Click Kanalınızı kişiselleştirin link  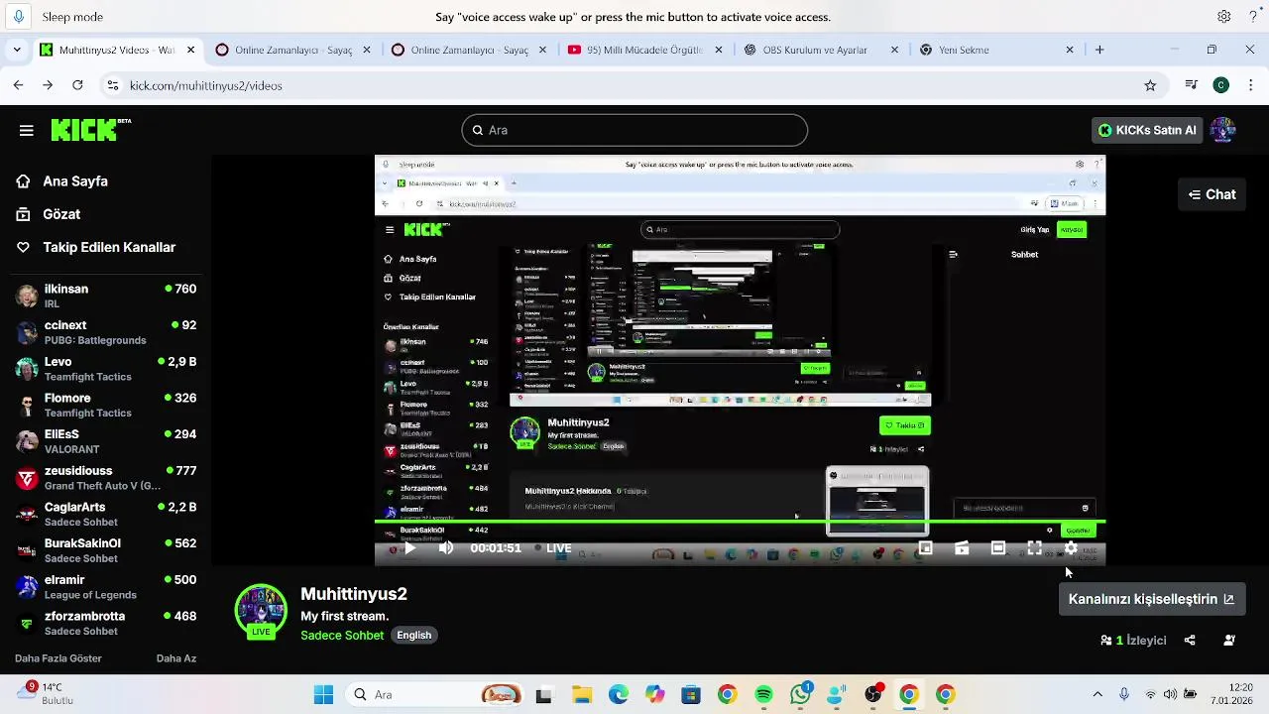pos(1151,599)
